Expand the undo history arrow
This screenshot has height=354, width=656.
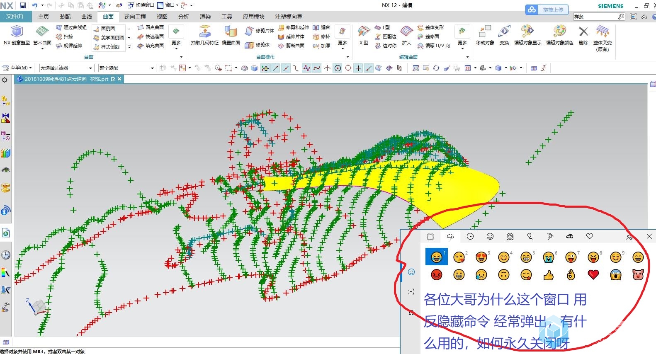(x=42, y=5)
